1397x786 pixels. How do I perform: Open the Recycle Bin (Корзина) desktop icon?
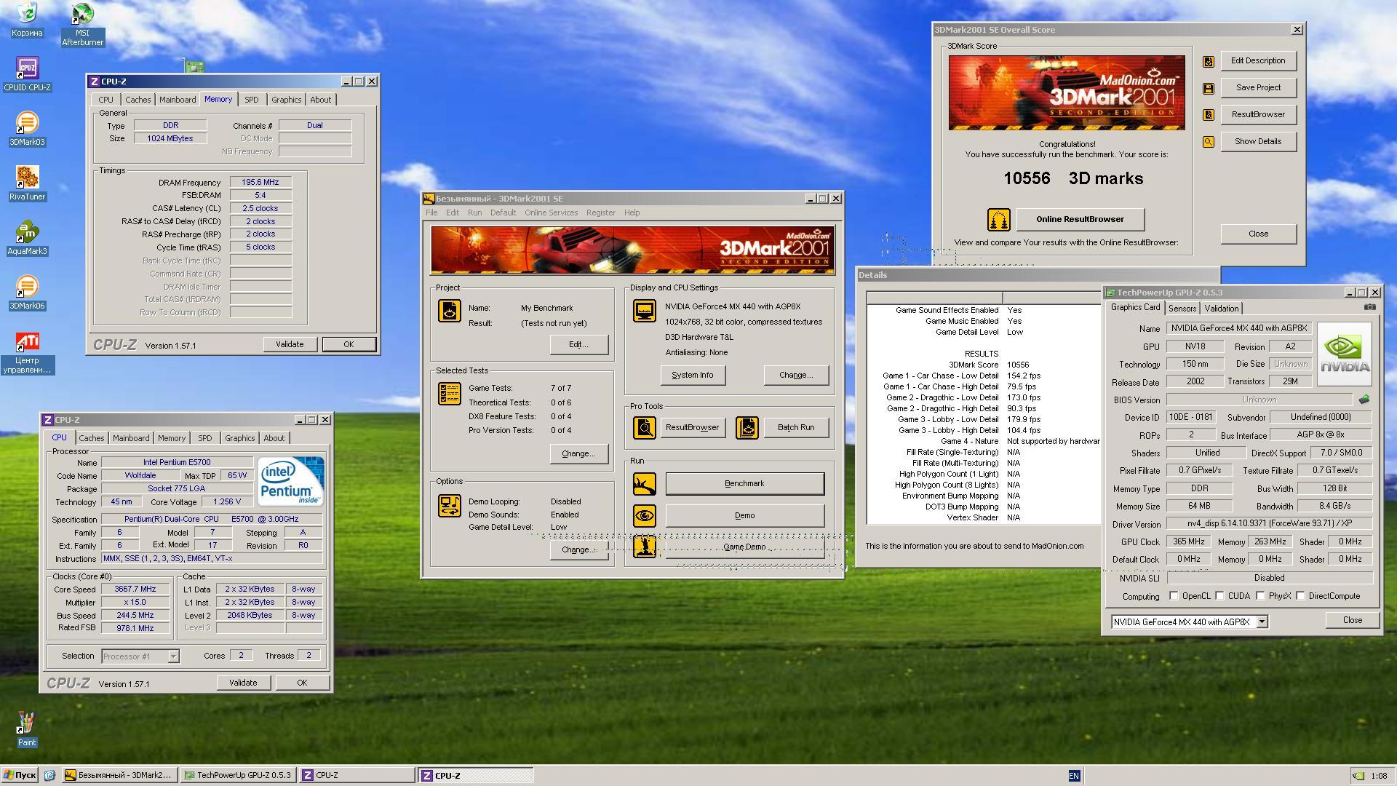pos(27,20)
